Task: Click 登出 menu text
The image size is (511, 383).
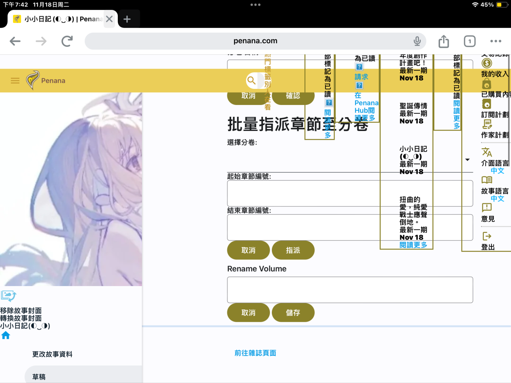Action: (x=488, y=247)
